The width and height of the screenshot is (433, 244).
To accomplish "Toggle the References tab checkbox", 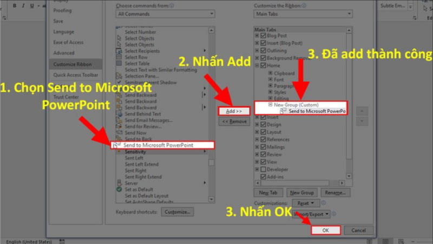I will pyautogui.click(x=263, y=139).
